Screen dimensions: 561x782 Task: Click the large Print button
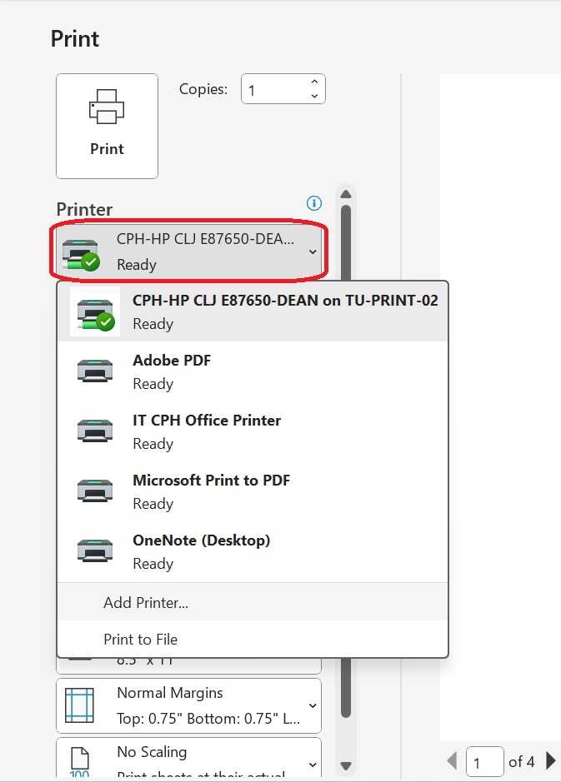point(107,127)
